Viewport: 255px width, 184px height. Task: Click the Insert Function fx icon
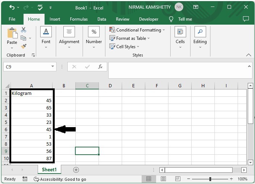coord(100,67)
